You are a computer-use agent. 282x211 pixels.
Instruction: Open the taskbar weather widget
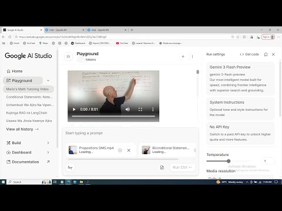pos(230,182)
